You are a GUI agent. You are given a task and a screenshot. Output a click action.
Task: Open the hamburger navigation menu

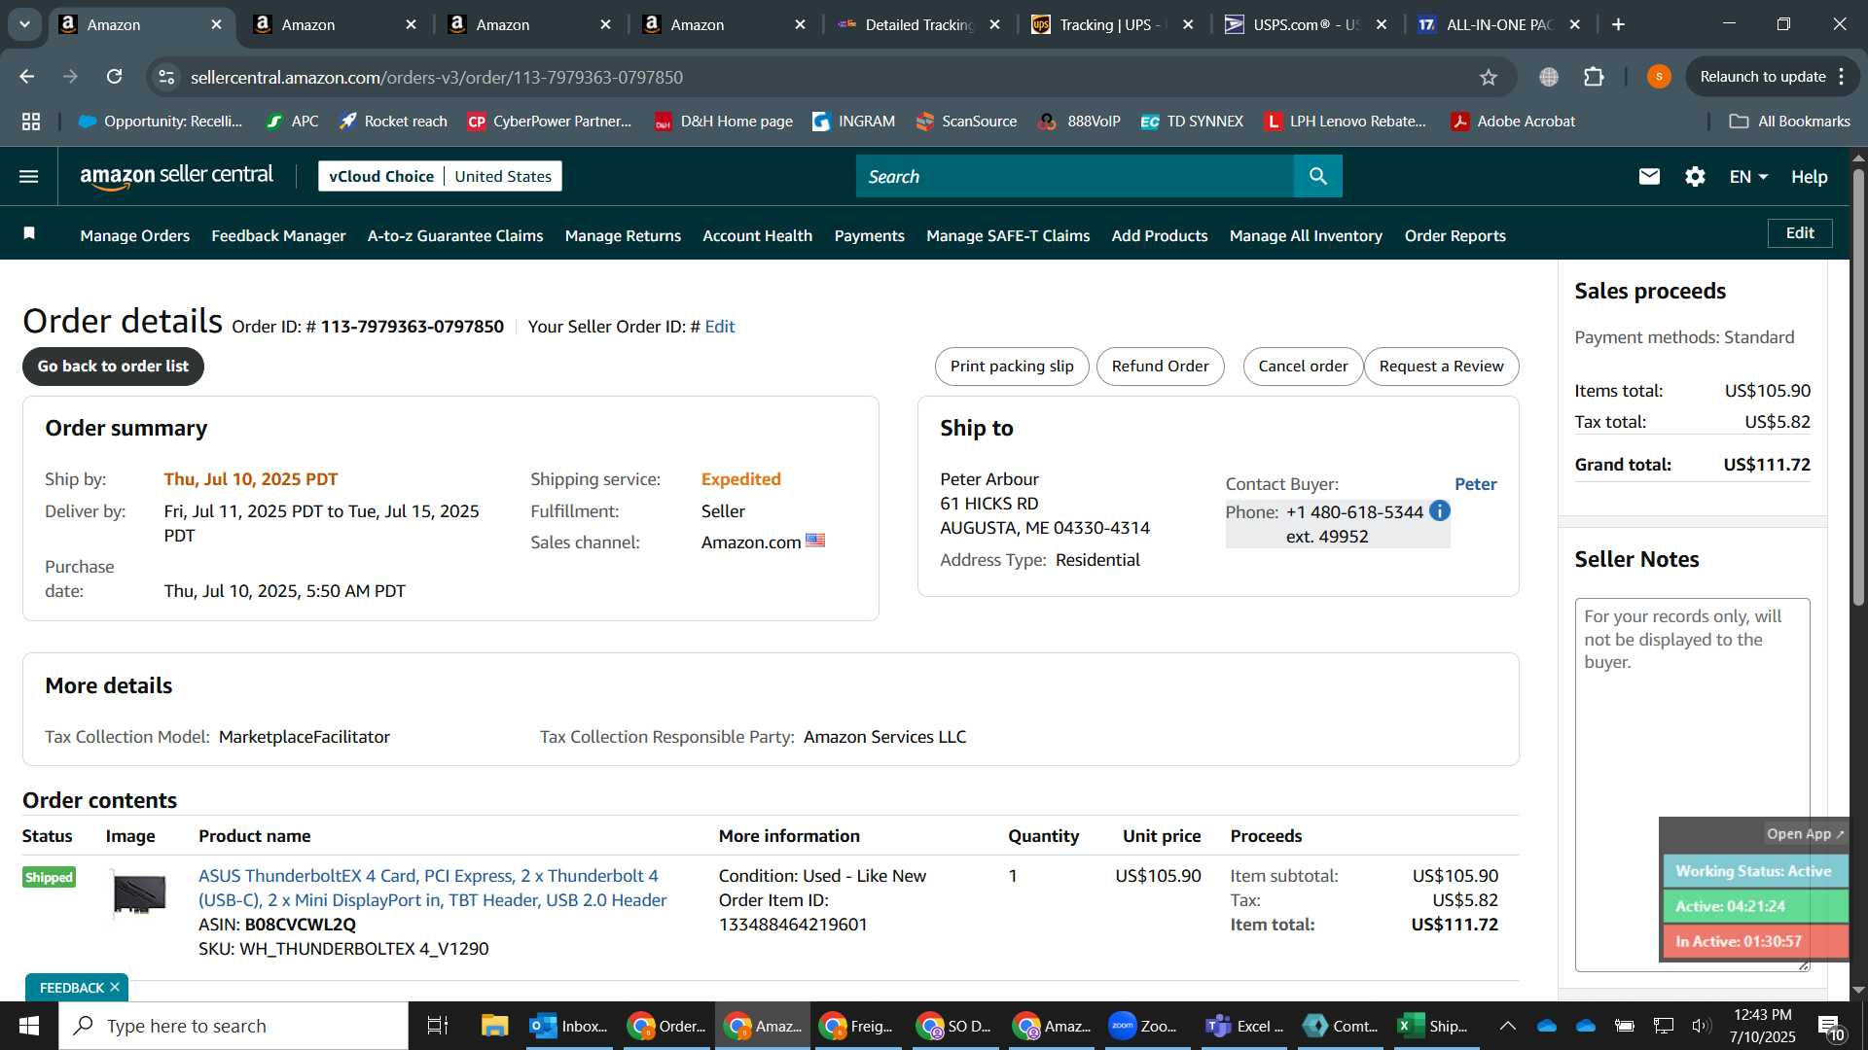tap(29, 176)
